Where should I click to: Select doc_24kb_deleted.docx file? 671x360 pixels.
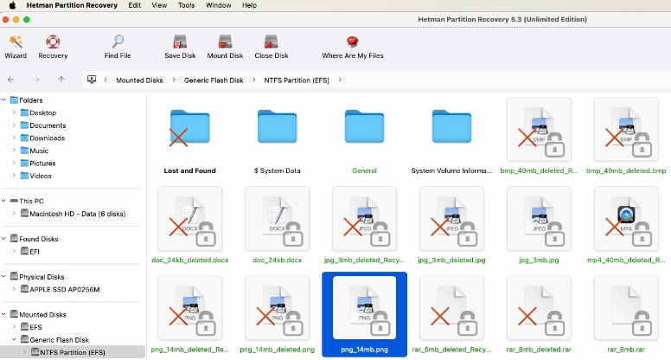point(189,225)
